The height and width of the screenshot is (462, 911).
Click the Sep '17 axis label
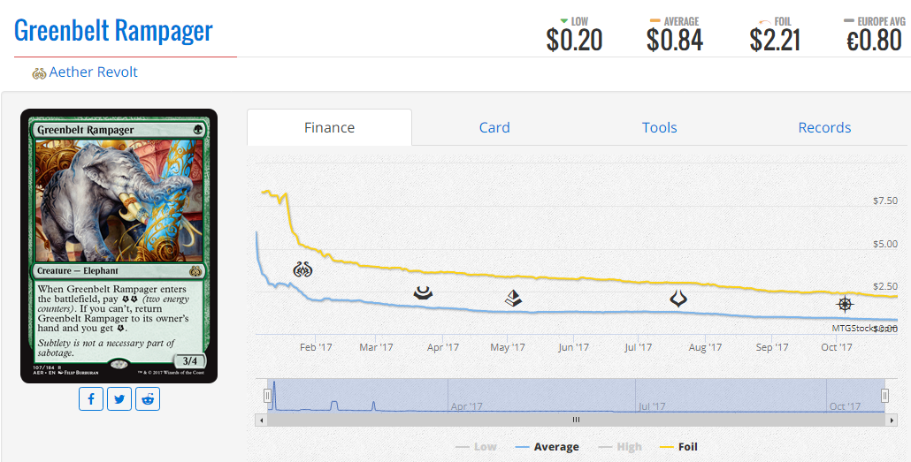click(x=772, y=347)
